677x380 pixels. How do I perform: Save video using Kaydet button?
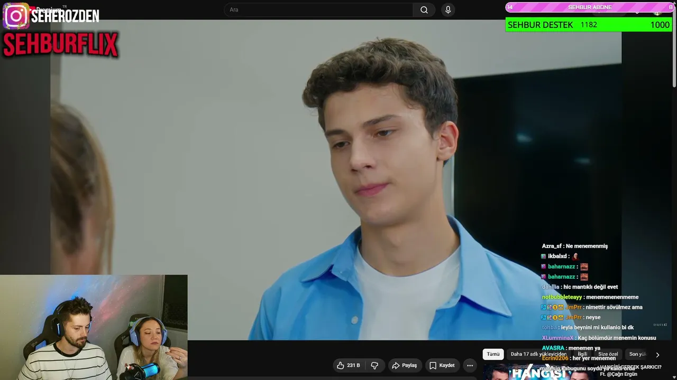click(x=442, y=365)
